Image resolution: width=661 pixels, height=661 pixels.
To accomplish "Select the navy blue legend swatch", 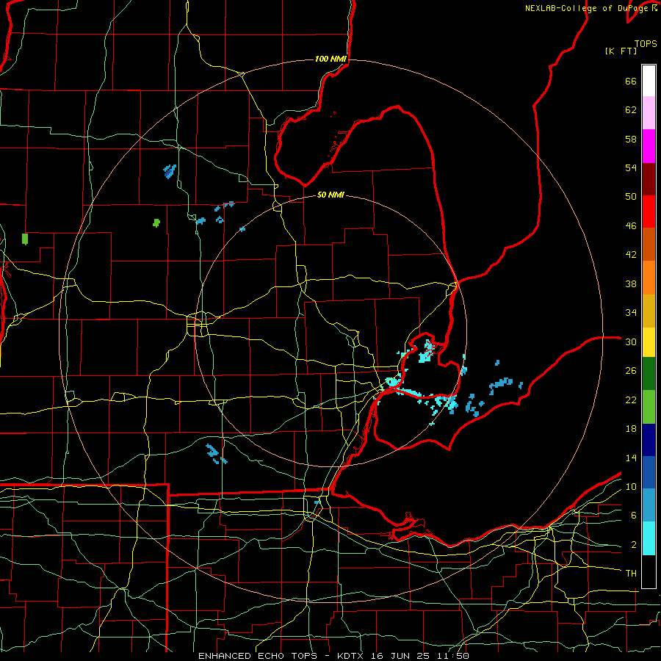I will (x=649, y=440).
